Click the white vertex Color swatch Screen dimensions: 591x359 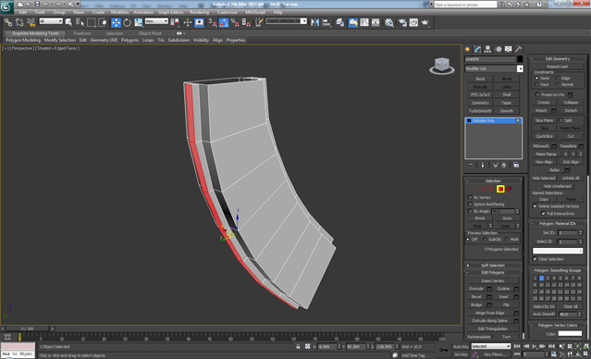(x=570, y=334)
